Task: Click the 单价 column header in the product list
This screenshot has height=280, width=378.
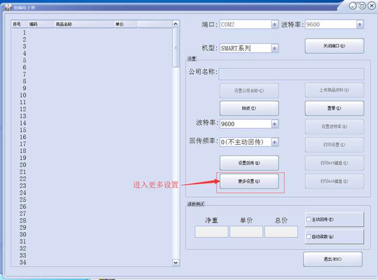Action: click(x=126, y=24)
